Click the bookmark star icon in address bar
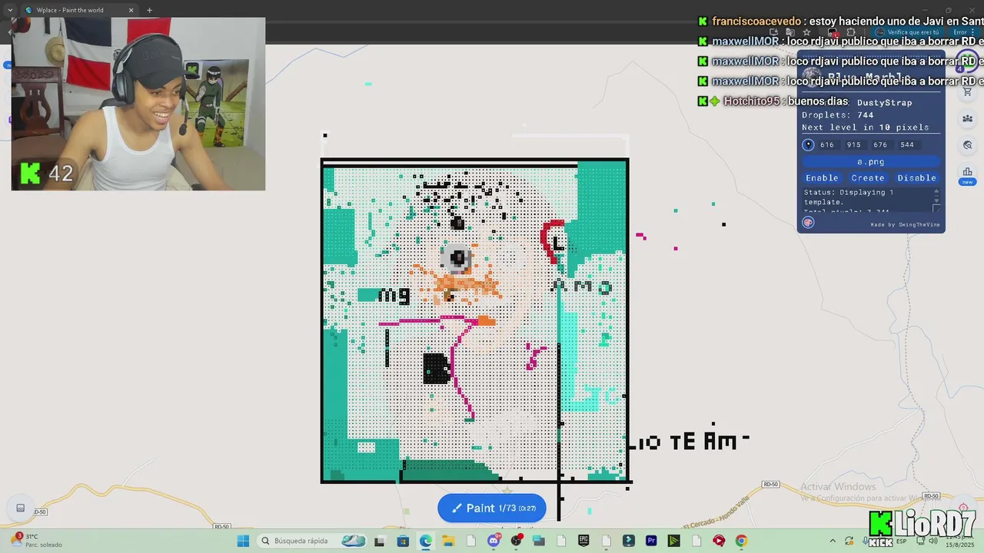This screenshot has width=984, height=553. [x=806, y=32]
